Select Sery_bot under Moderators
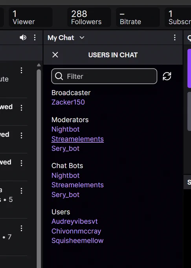 click(x=65, y=149)
